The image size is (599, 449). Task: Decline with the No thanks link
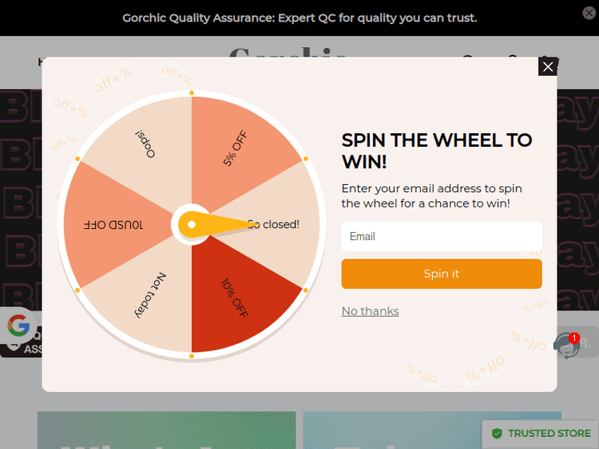370,311
